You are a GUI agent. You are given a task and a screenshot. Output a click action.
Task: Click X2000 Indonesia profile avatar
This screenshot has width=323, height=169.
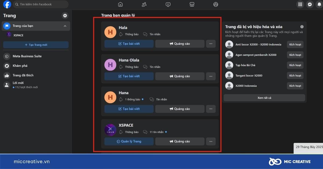[x=229, y=86]
